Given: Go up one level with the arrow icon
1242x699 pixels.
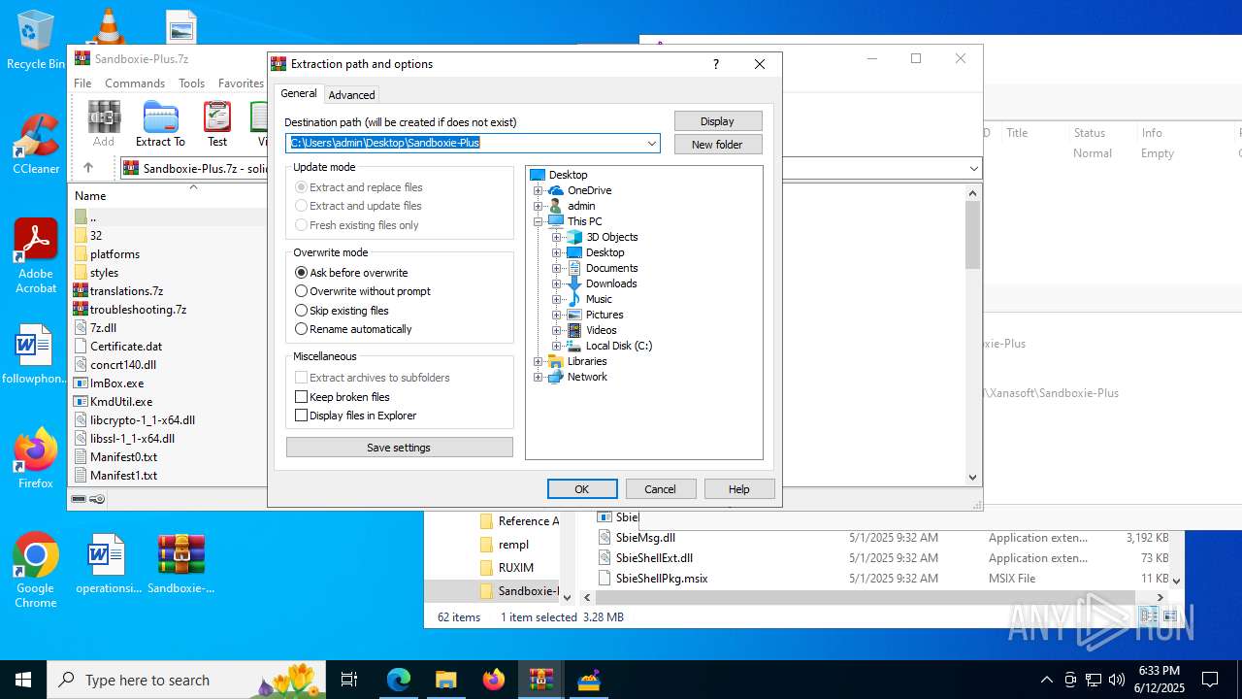Looking at the screenshot, I should tap(88, 168).
